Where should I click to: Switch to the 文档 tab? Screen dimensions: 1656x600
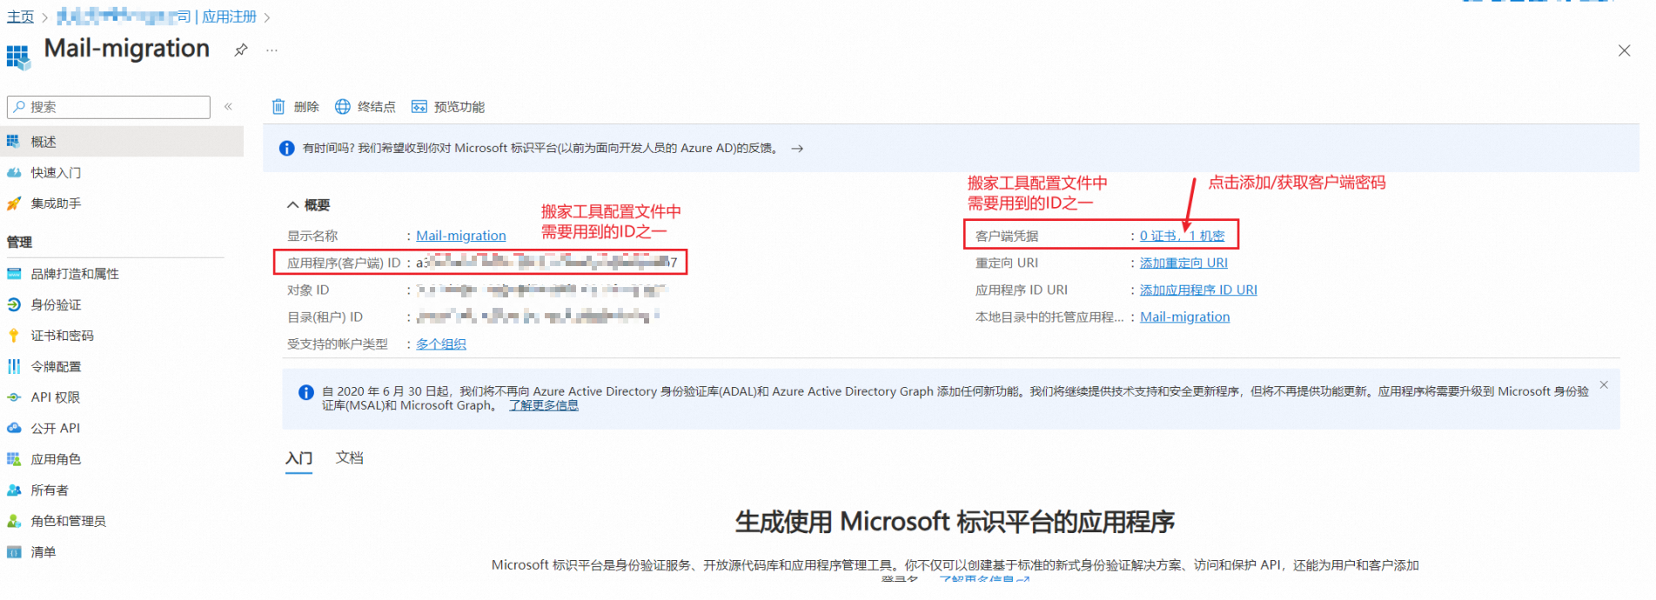[349, 458]
